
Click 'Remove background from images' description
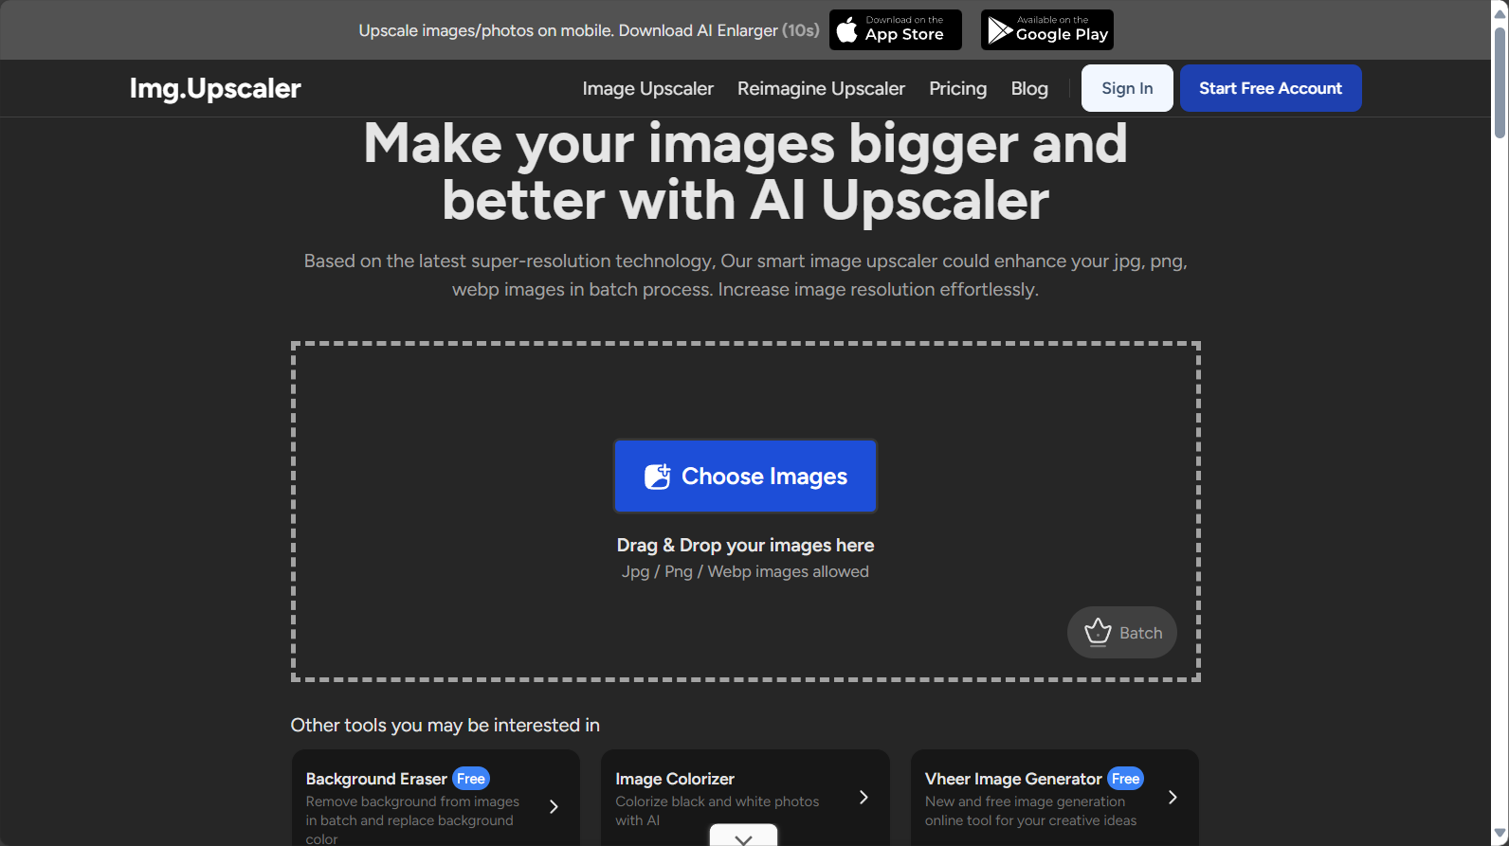[412, 820]
